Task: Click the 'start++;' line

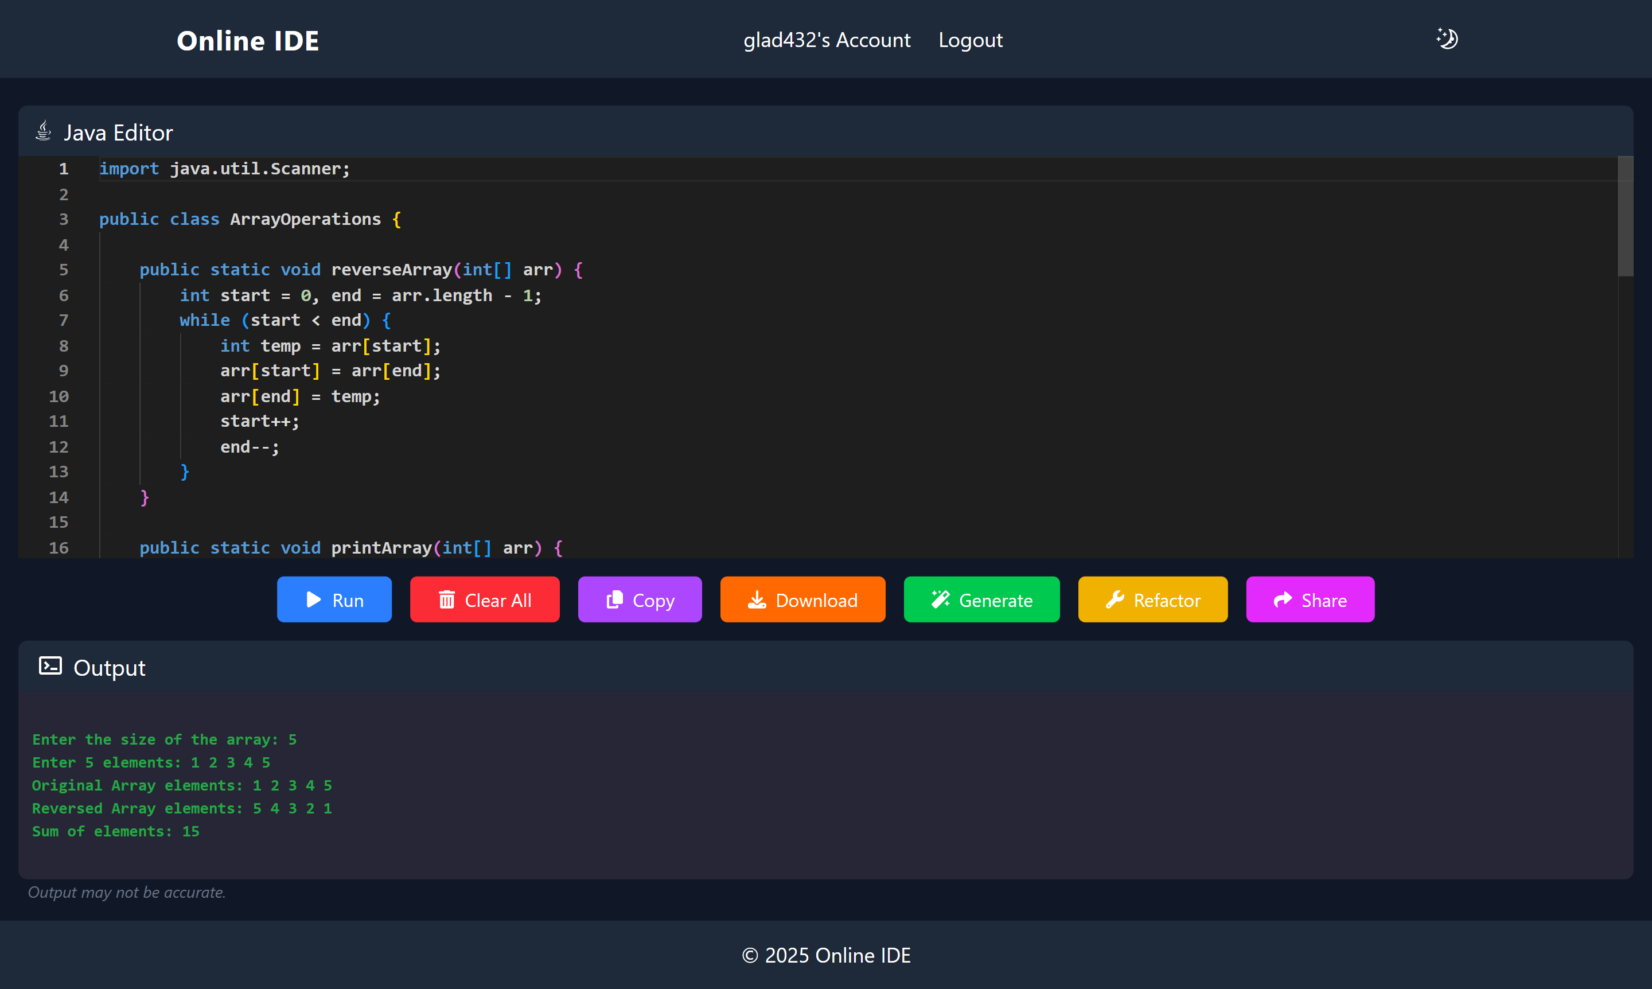Action: tap(260, 421)
